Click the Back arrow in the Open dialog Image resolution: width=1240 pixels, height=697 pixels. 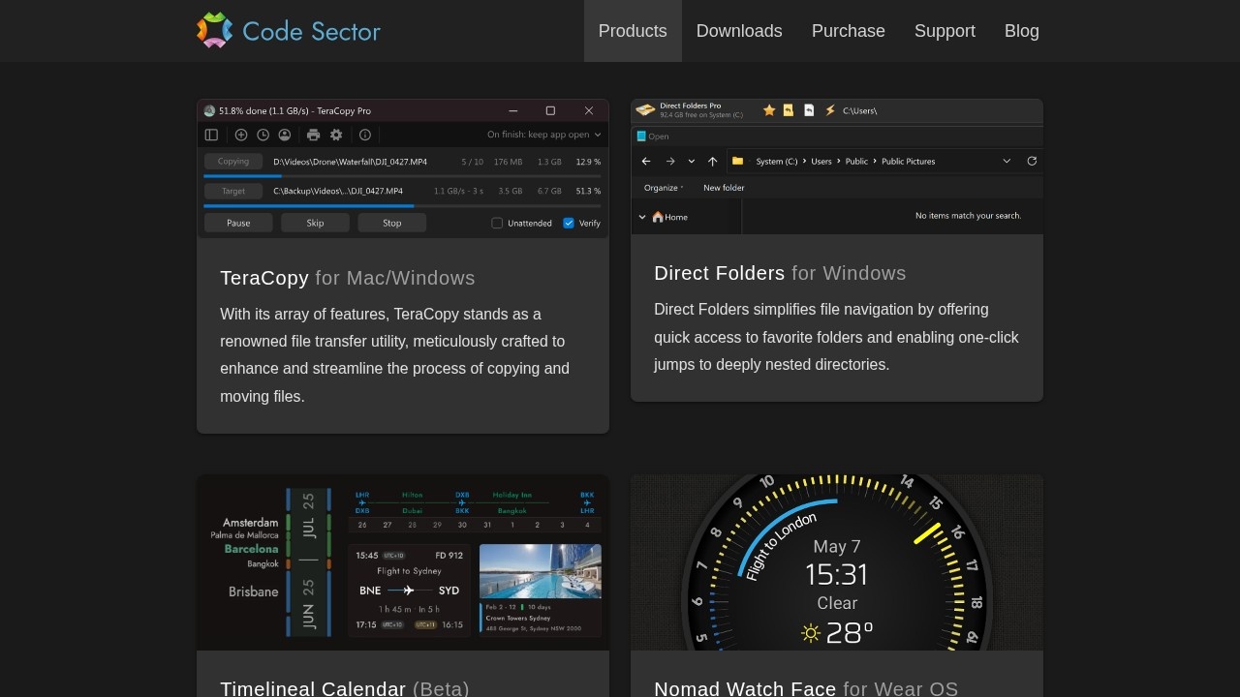(x=647, y=161)
